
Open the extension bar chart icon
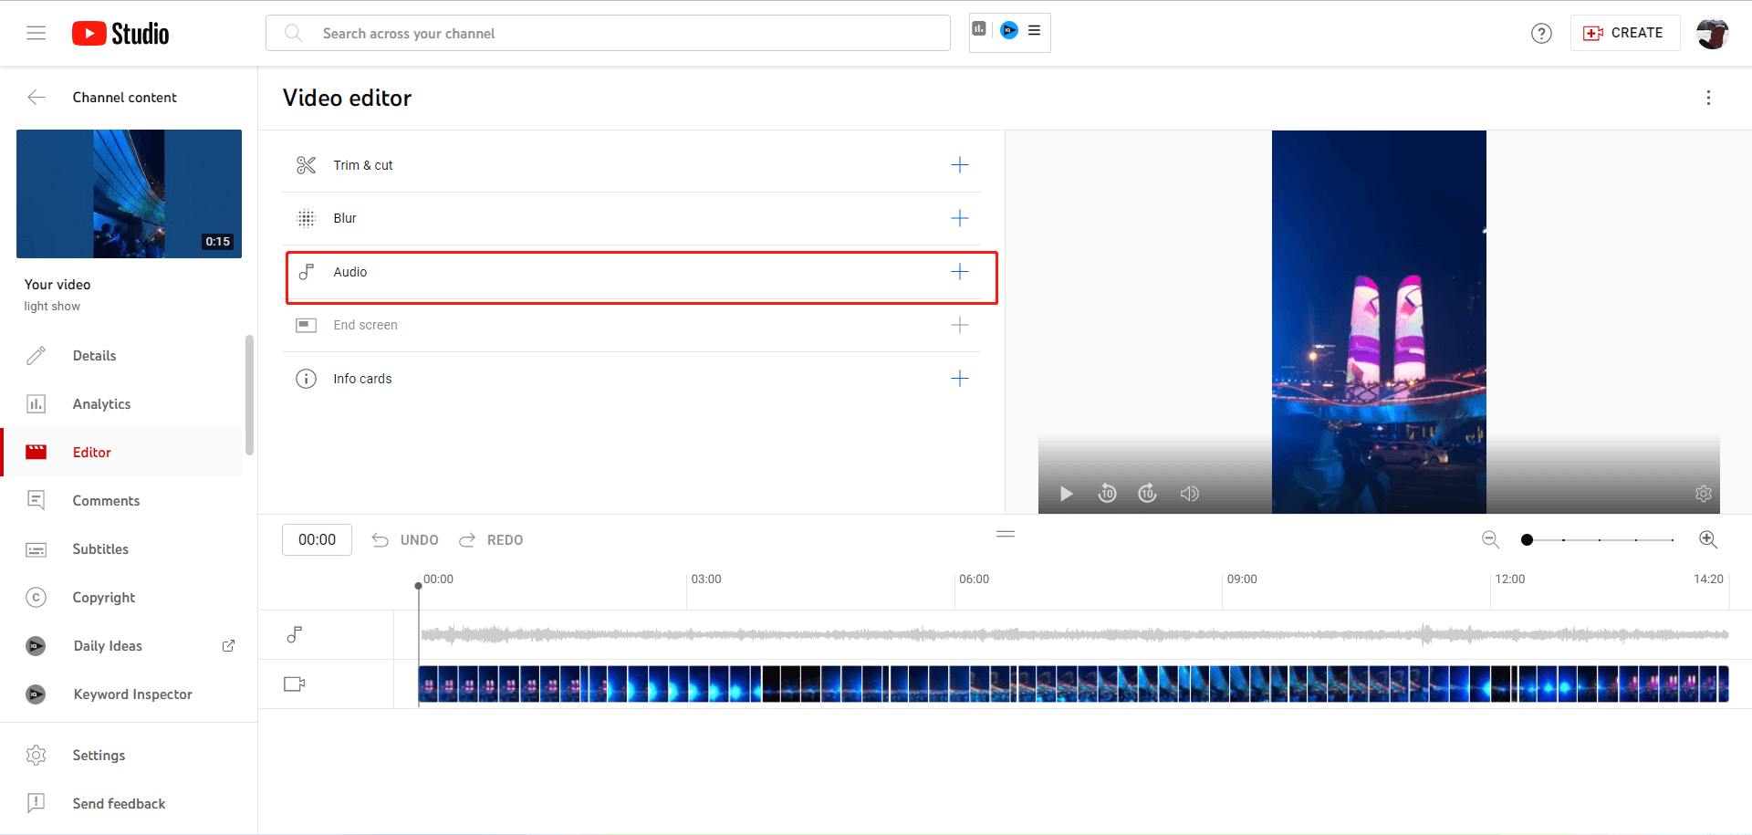tap(979, 29)
